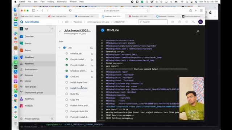Switch to the Releases - Pipelines tab

coord(166,16)
